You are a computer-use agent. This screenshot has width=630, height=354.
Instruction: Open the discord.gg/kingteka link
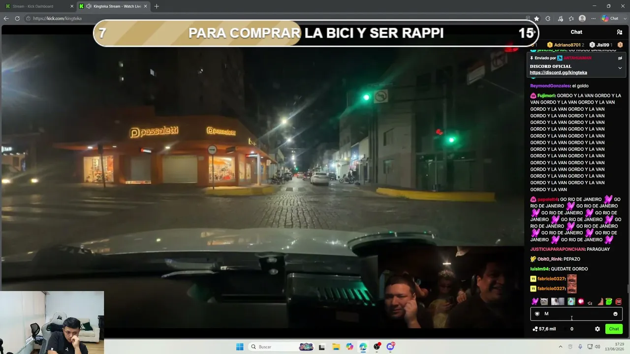pos(558,73)
